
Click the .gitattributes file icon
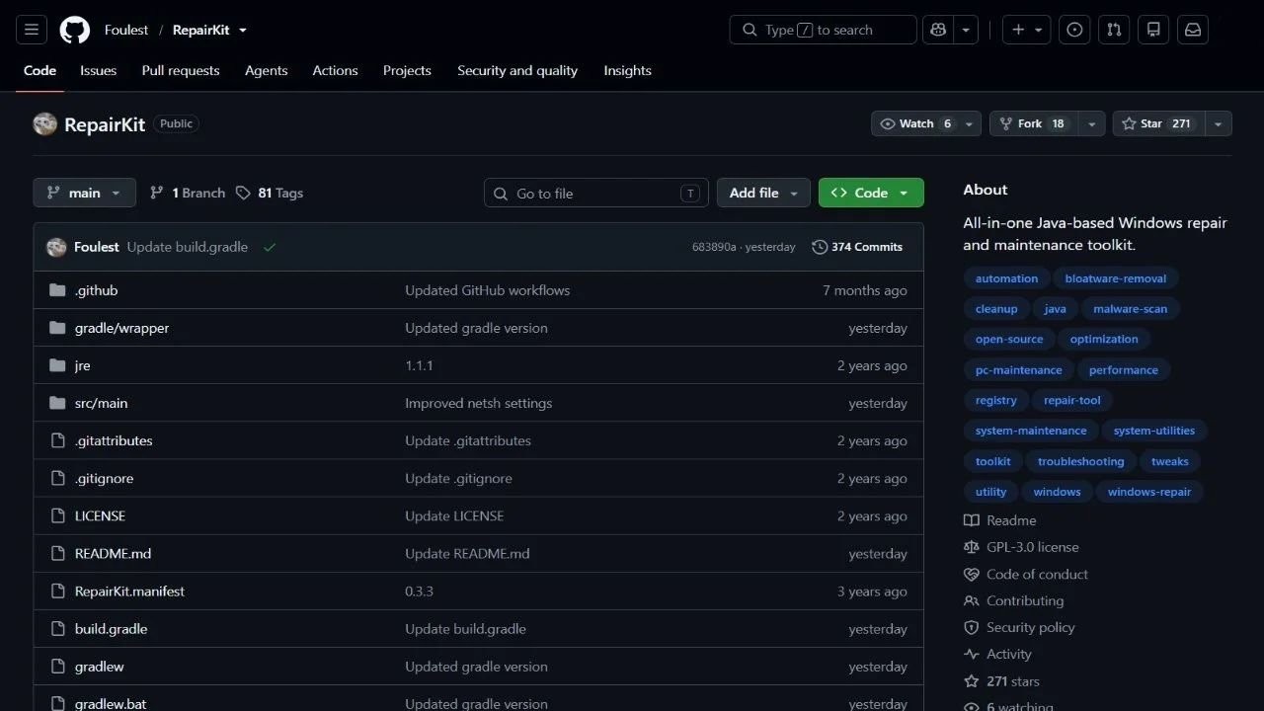(x=57, y=440)
